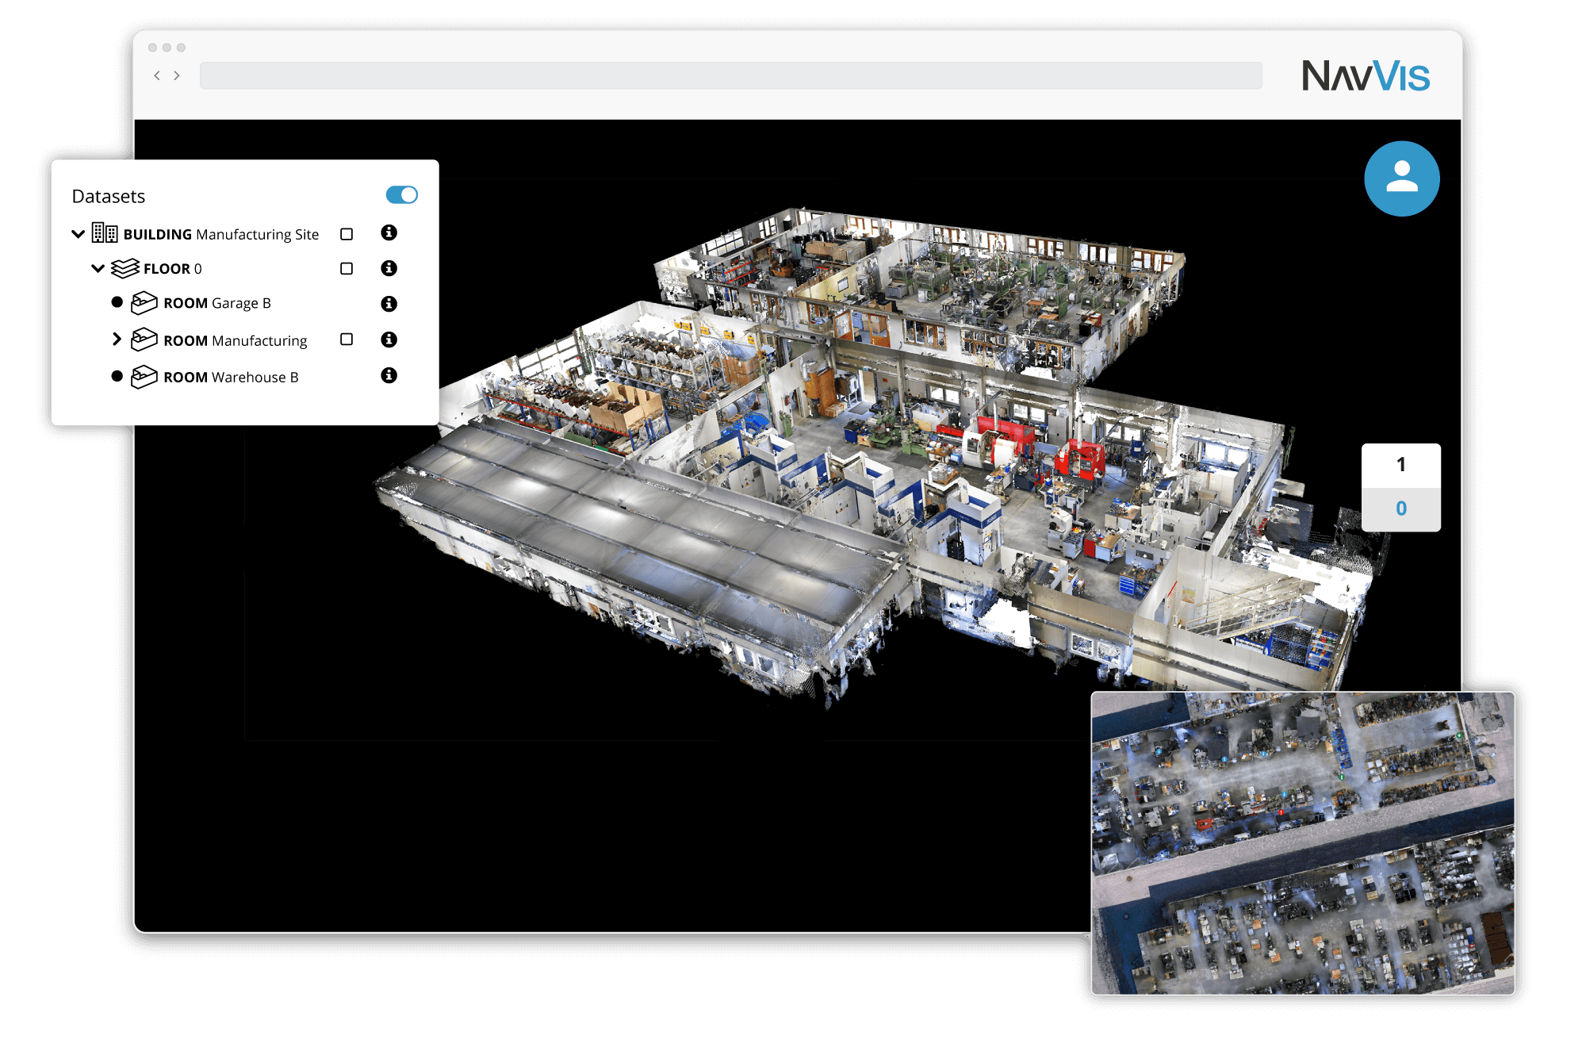Click the room icon beside Warehouse B
This screenshot has width=1586, height=1040.
144,377
